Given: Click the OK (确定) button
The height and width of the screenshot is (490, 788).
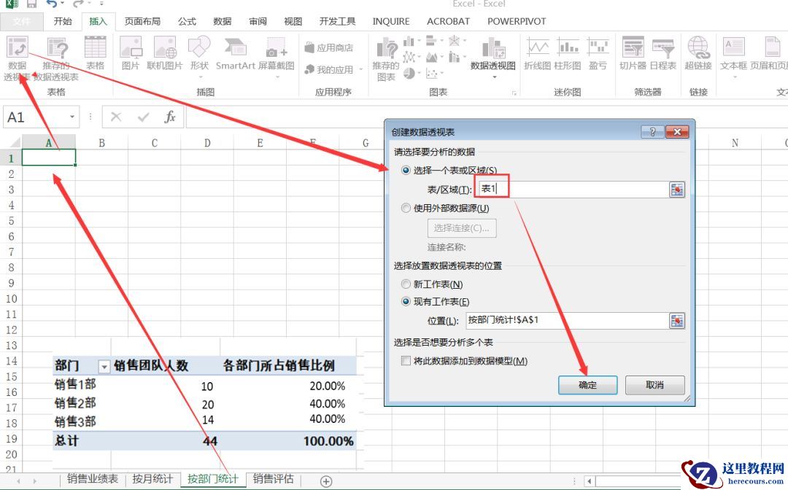Looking at the screenshot, I should (587, 385).
